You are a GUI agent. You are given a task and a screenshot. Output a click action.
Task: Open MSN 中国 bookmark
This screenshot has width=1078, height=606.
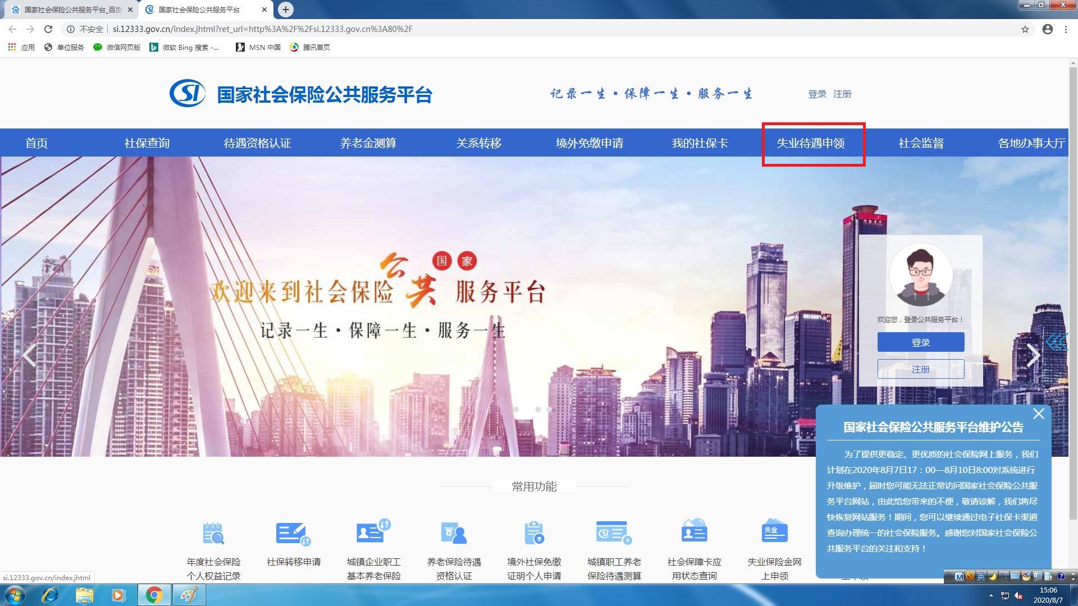pos(258,47)
